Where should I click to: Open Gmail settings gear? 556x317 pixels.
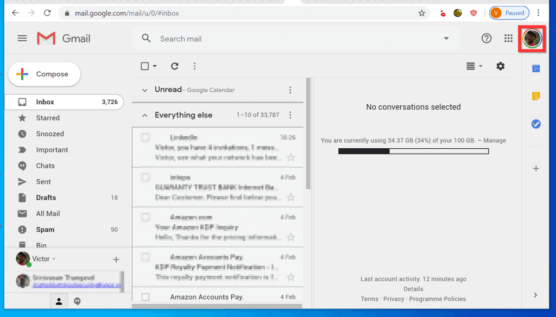pyautogui.click(x=500, y=66)
